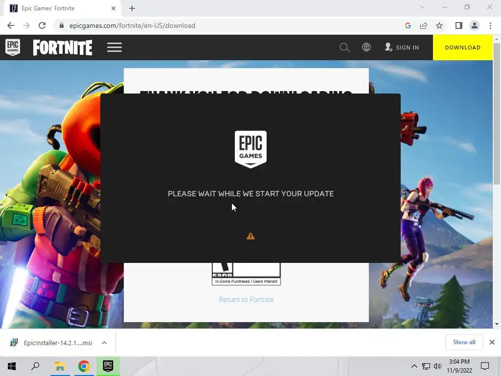The width and height of the screenshot is (501, 376).
Task: Click the Google icon in the address bar
Action: click(408, 25)
